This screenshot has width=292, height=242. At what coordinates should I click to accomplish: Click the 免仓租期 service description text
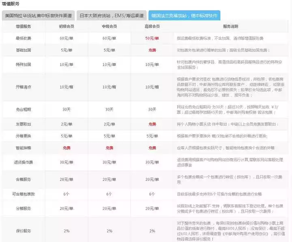[x=228, y=109]
